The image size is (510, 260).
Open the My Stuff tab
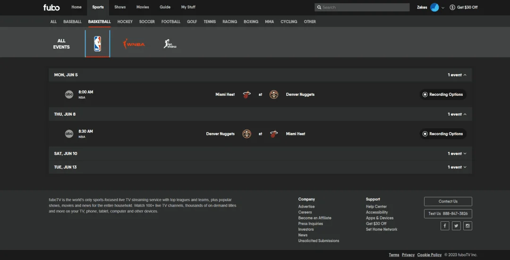(188, 7)
